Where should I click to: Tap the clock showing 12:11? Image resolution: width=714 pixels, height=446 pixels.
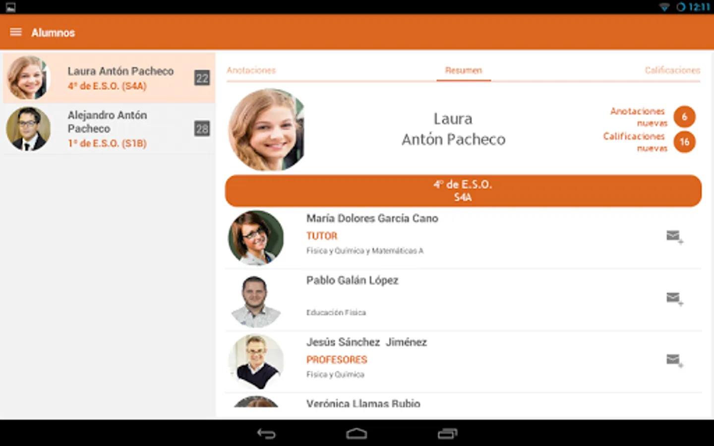tap(699, 7)
